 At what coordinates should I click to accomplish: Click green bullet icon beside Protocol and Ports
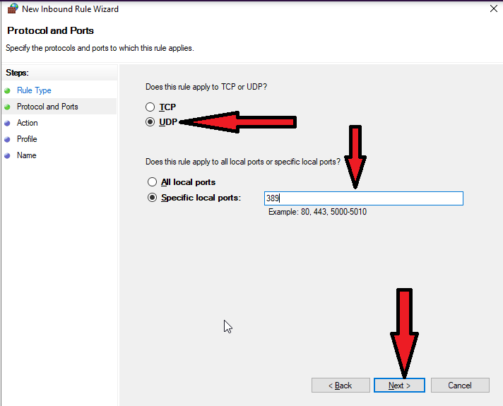click(8, 107)
